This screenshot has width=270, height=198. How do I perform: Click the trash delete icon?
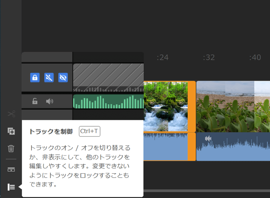coord(11,148)
